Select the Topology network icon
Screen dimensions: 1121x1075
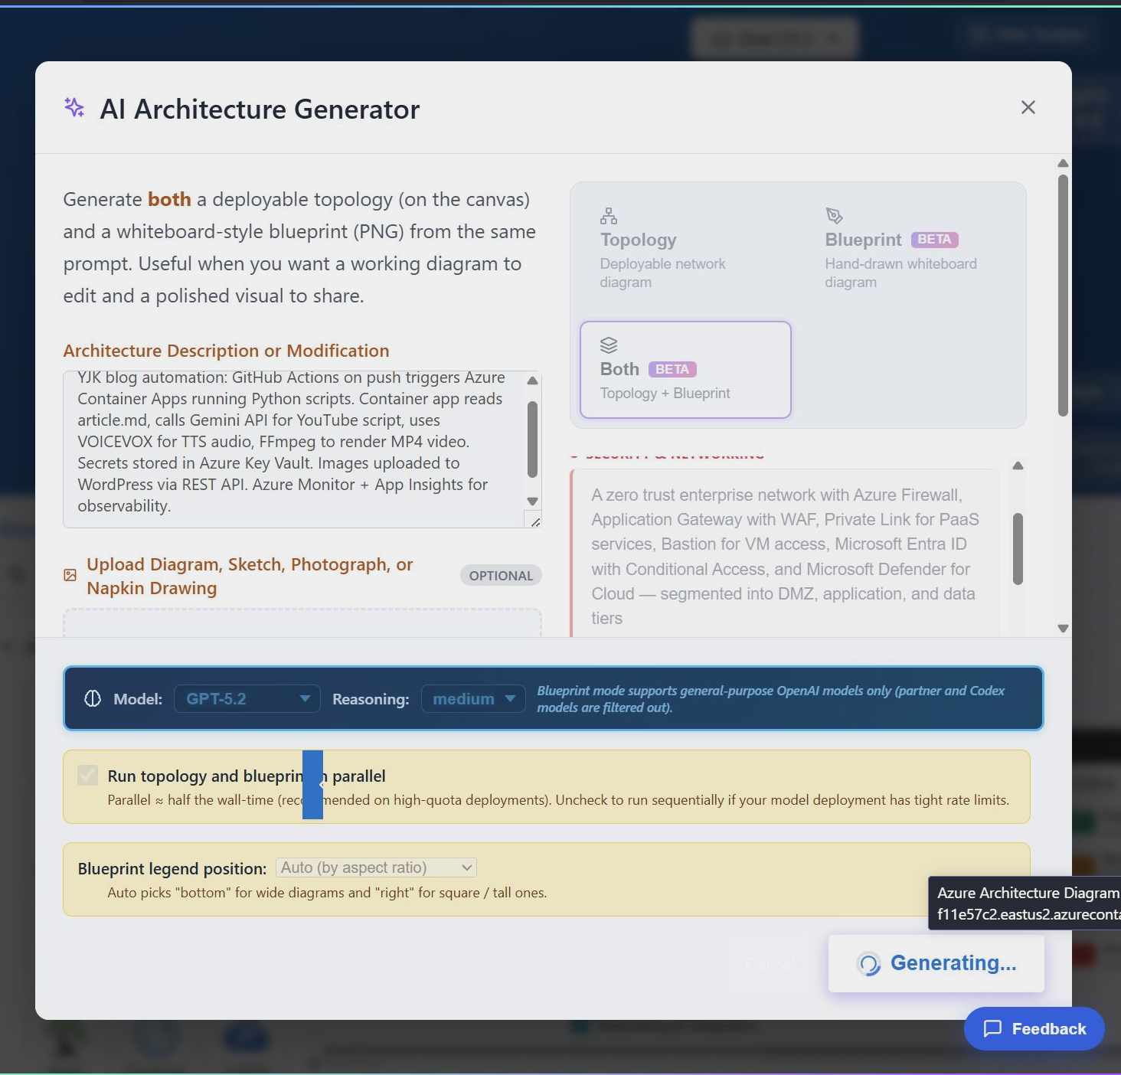pyautogui.click(x=609, y=216)
